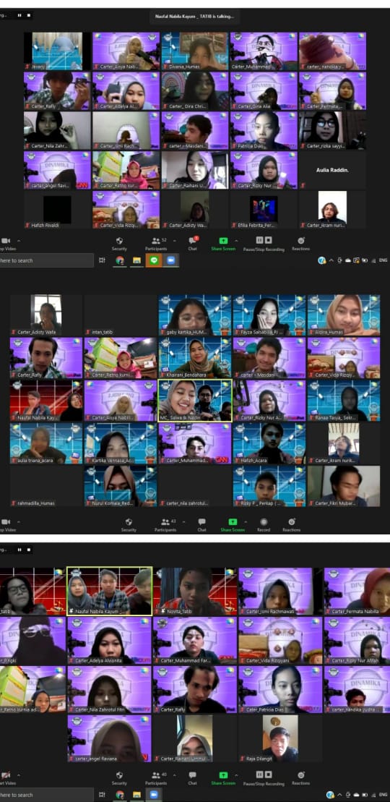The height and width of the screenshot is (802, 390).
Task: Select the Hafizh Rivaldi participant tile
Action: click(x=57, y=210)
